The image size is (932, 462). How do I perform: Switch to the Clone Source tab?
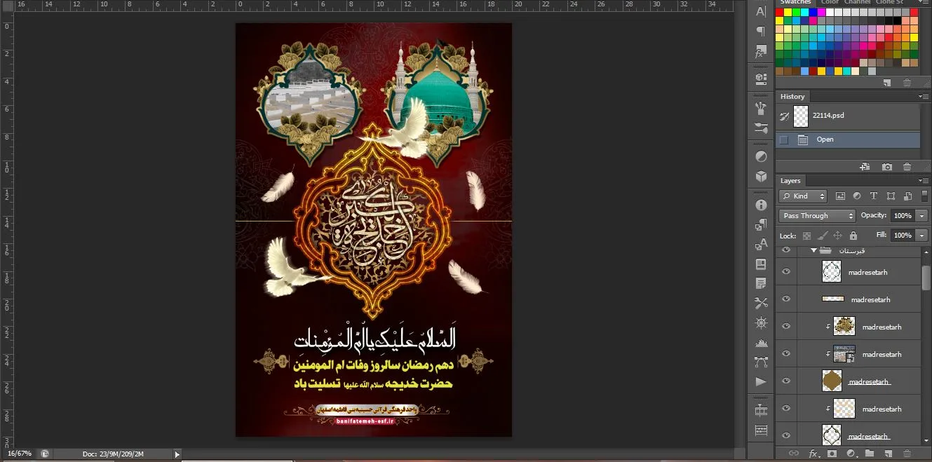[890, 3]
